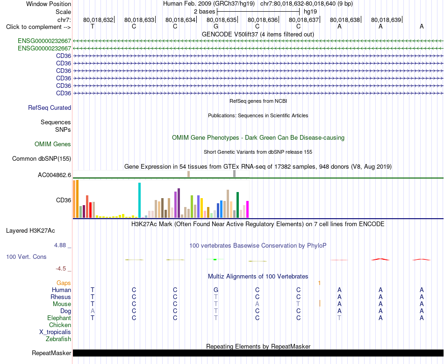
Task: Click the Sequences label on the left
Action: click(56, 122)
